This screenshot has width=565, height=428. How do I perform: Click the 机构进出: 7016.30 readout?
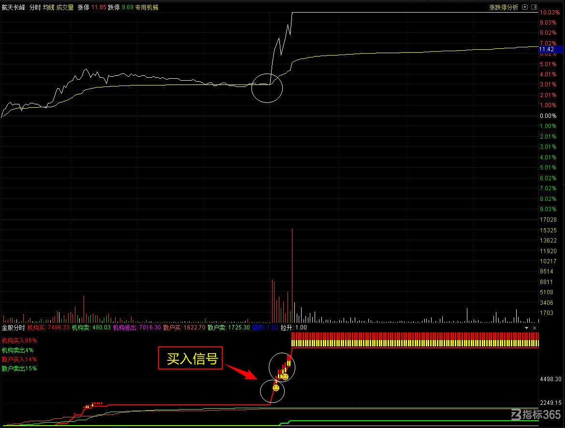tap(137, 328)
